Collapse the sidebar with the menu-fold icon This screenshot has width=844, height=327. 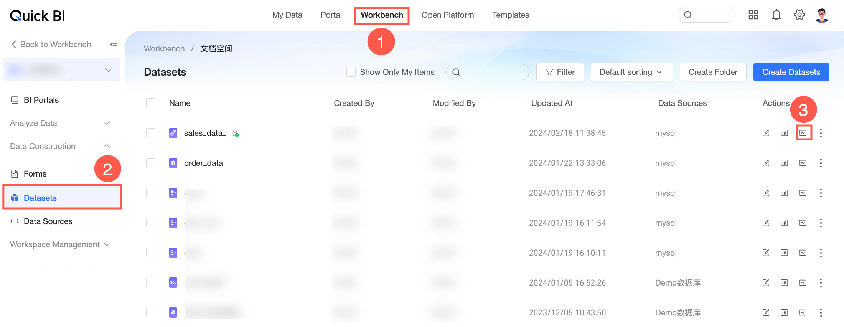pos(114,45)
